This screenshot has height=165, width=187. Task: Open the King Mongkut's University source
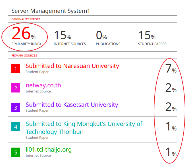coord(84,128)
